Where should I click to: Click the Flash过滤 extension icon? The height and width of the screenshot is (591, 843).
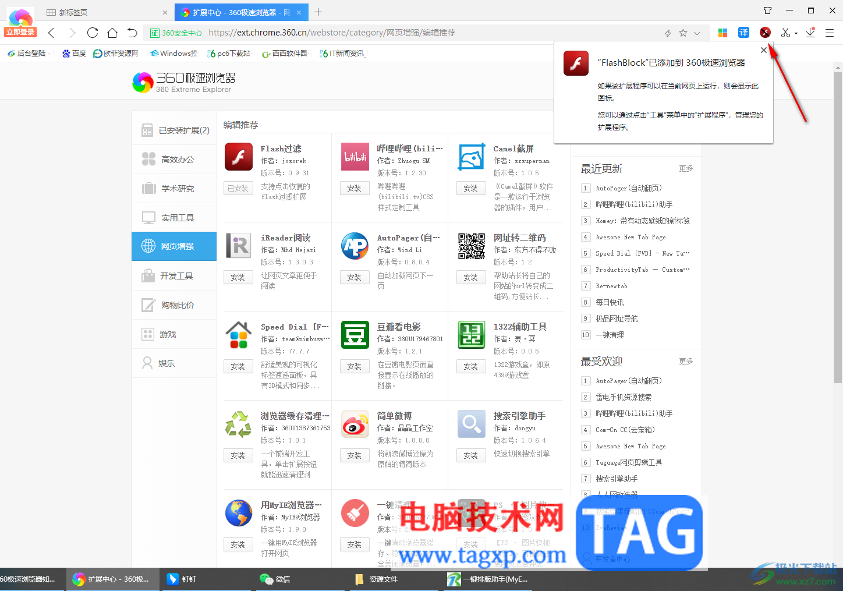click(x=239, y=157)
